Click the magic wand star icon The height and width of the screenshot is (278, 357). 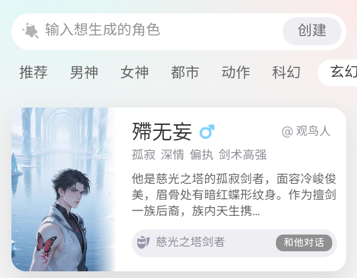(31, 30)
